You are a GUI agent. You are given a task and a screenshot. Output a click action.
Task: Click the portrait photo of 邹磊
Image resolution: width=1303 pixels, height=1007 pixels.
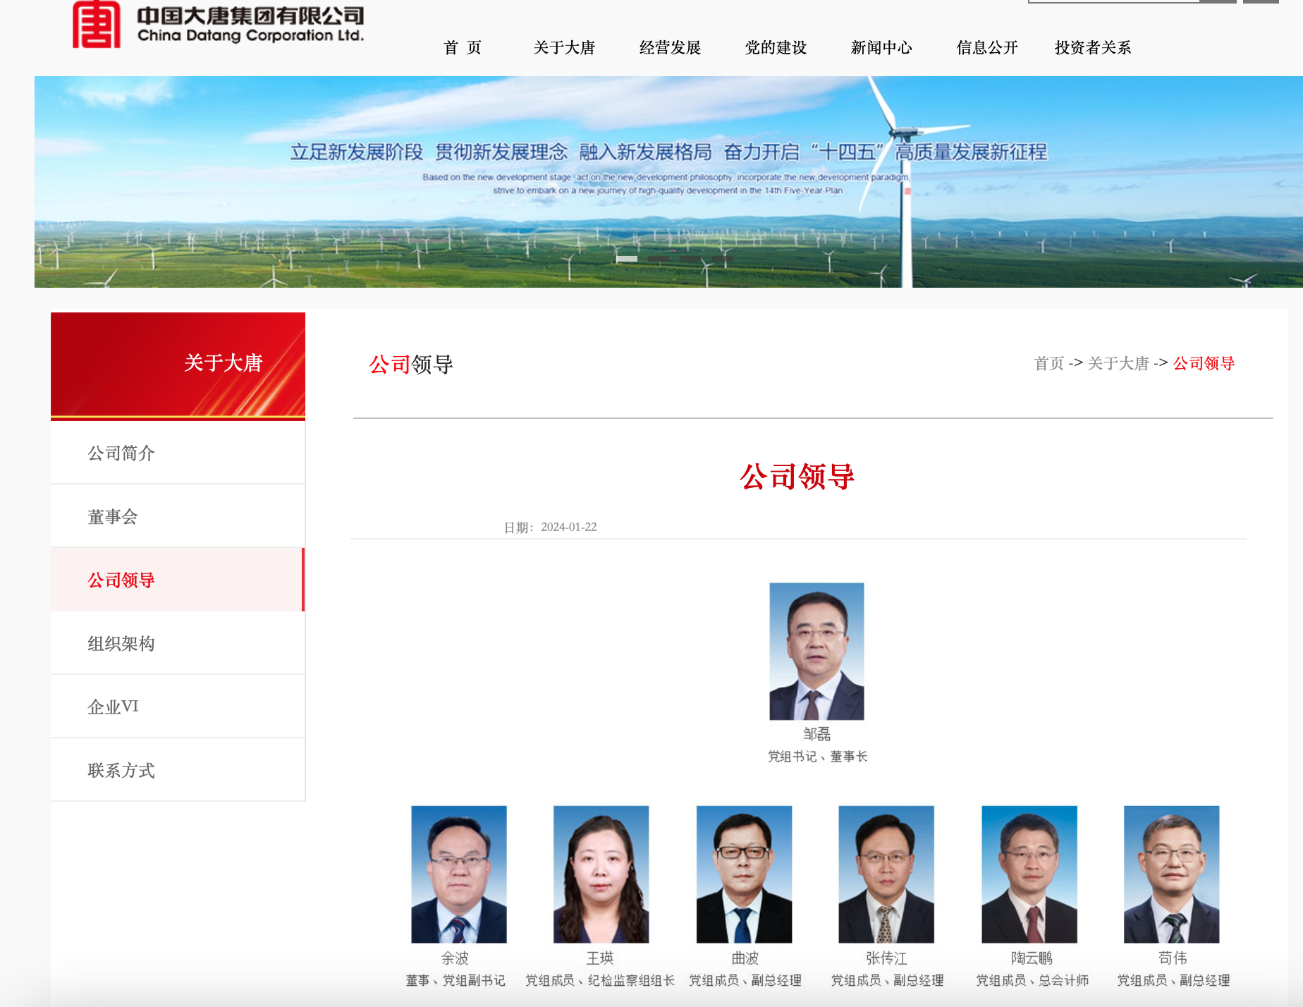[816, 651]
